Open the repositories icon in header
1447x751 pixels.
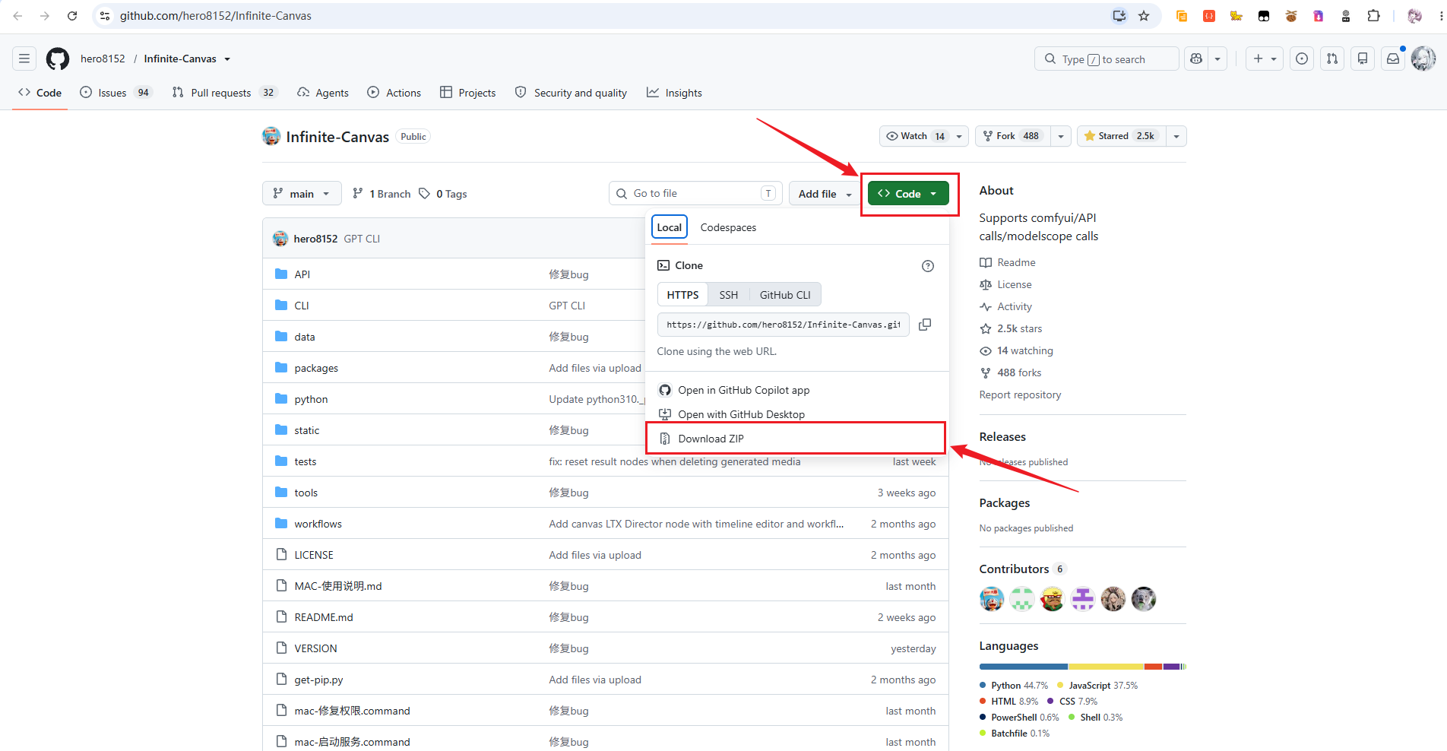click(x=1363, y=59)
